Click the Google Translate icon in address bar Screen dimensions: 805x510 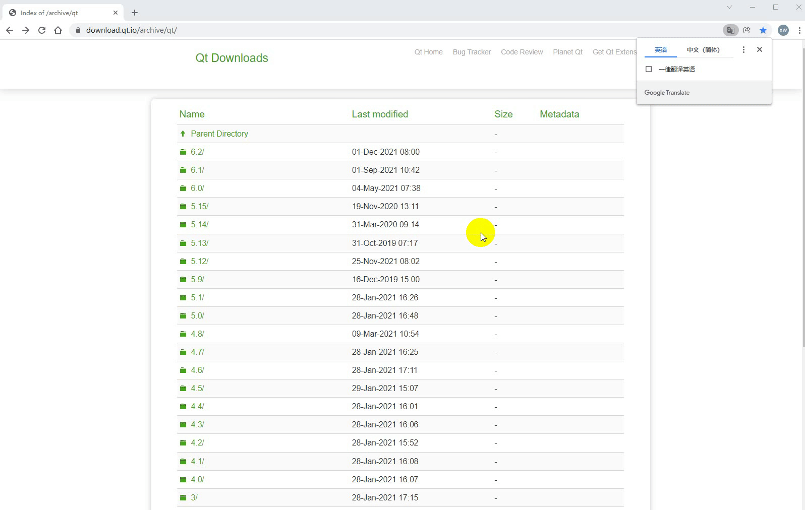(x=730, y=30)
